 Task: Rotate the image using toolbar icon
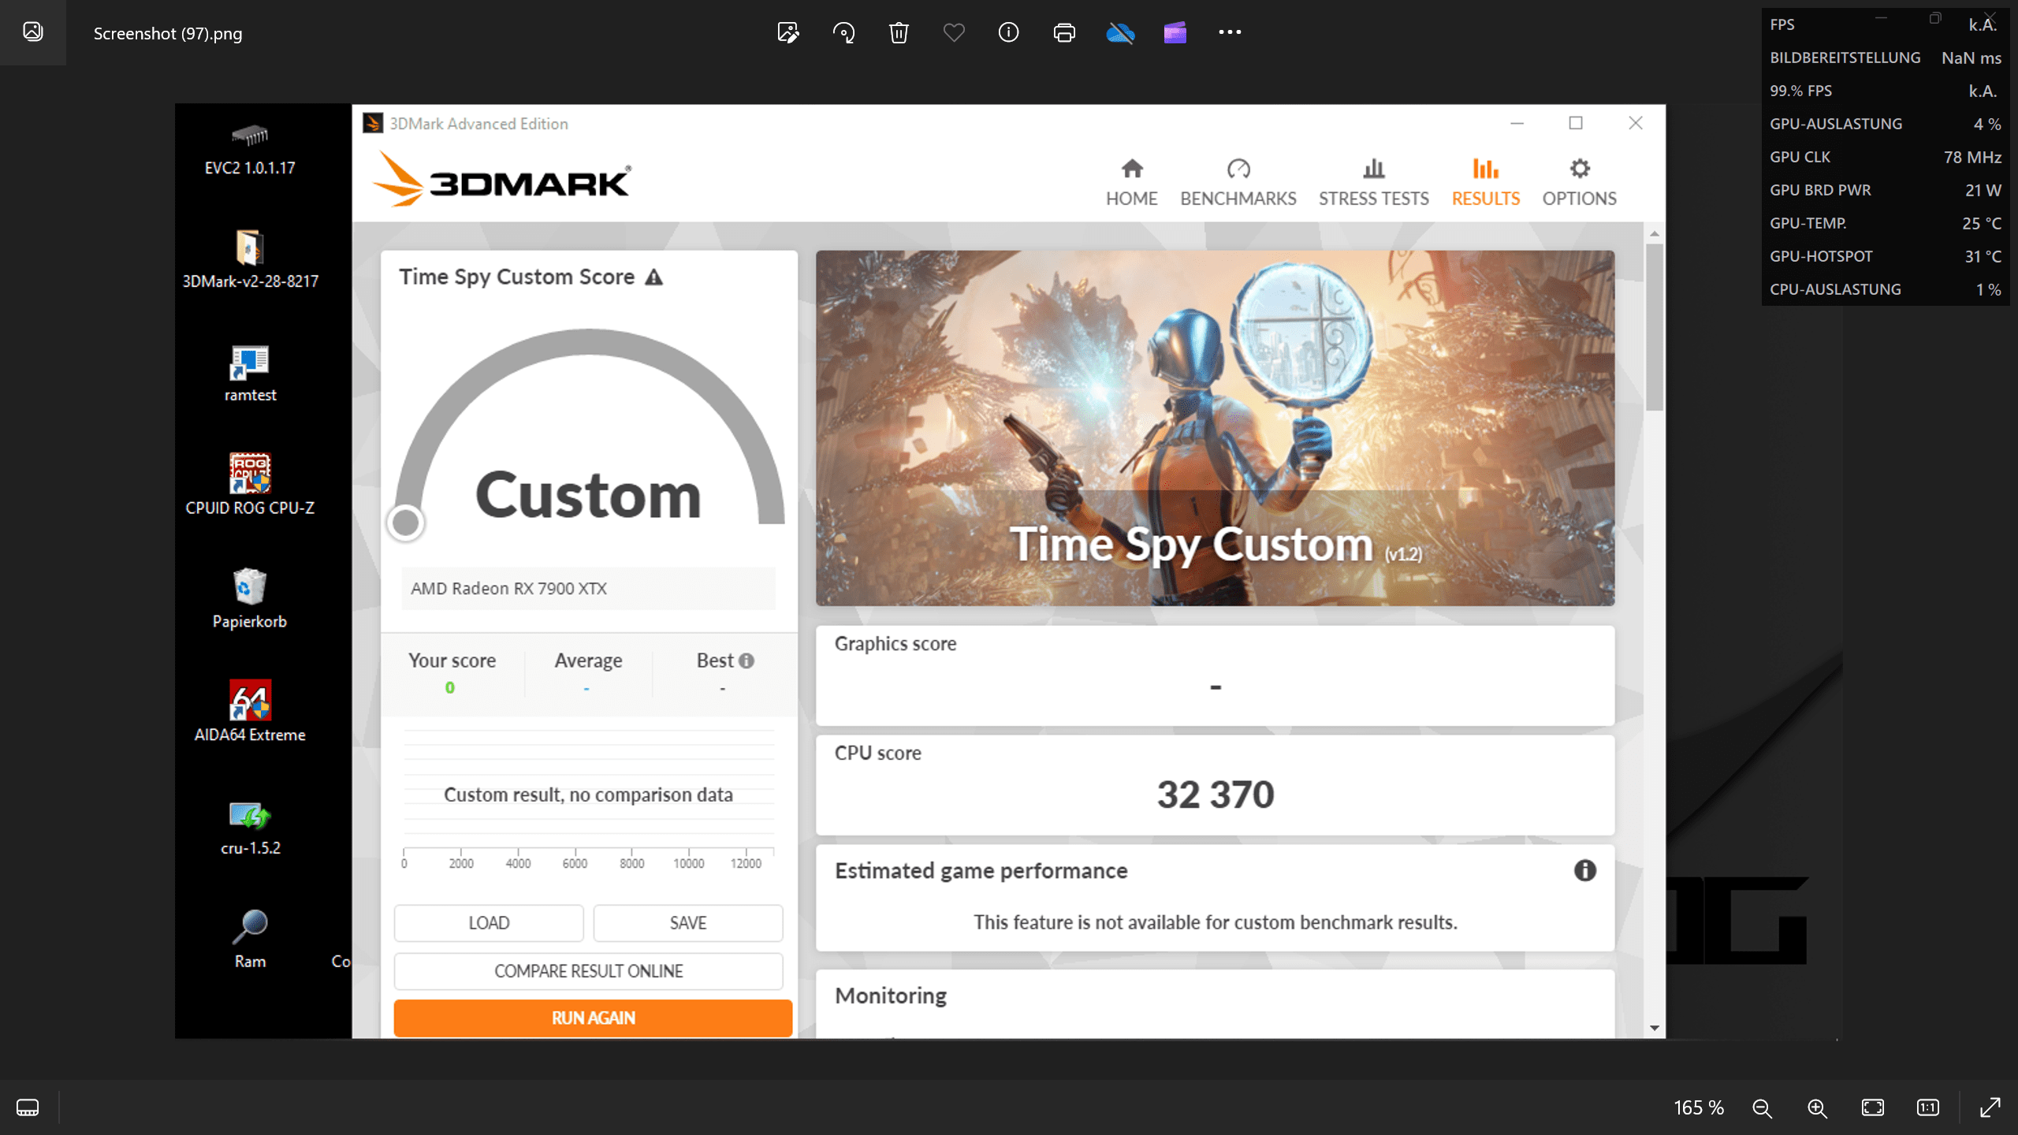[x=843, y=32]
